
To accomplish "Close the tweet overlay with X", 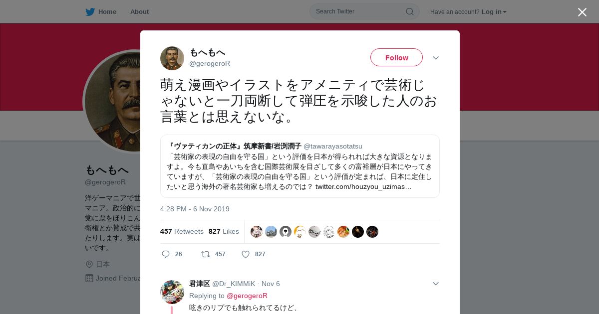I will pyautogui.click(x=582, y=12).
